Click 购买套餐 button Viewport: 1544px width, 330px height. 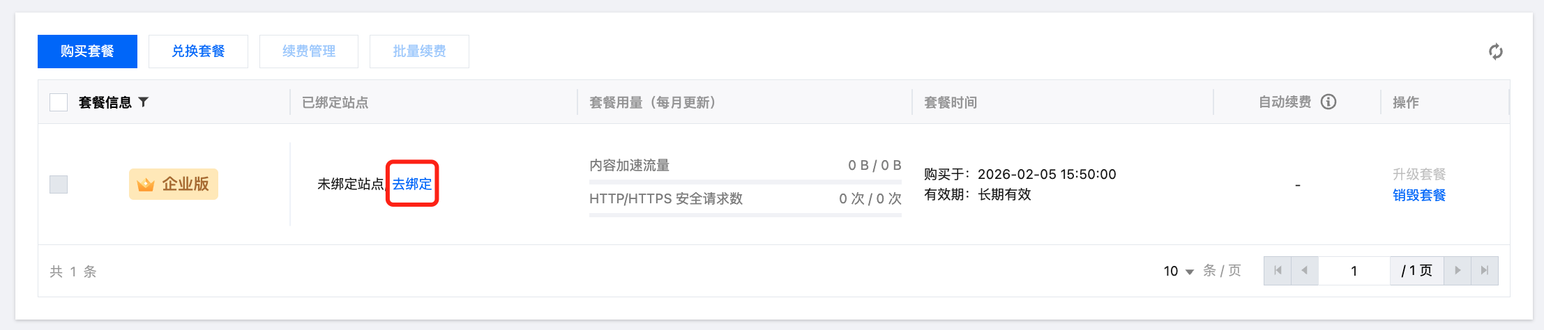point(87,52)
